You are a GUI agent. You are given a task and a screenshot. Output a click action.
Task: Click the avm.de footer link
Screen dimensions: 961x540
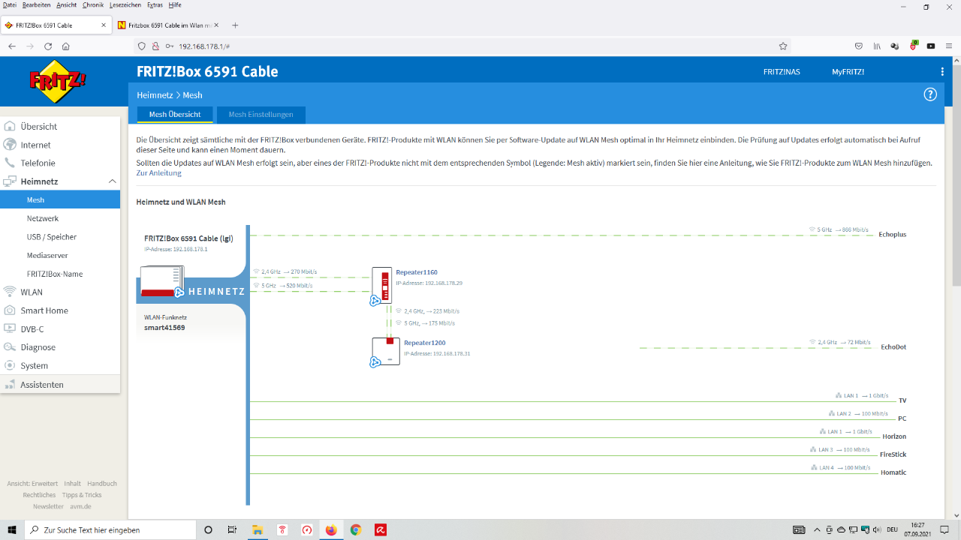(x=81, y=506)
